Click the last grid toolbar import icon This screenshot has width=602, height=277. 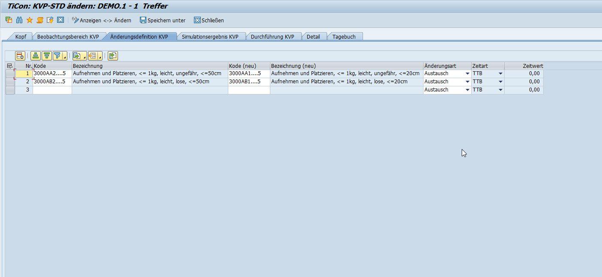[113, 56]
